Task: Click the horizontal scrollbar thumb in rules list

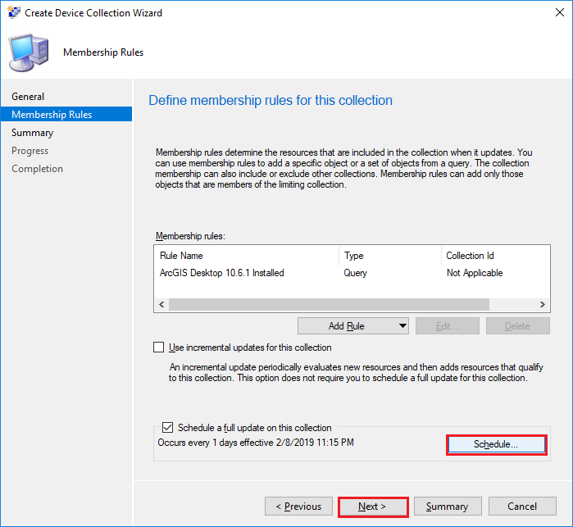Action: pos(329,304)
